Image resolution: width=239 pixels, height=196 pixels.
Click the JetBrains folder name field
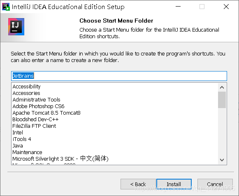point(119,76)
